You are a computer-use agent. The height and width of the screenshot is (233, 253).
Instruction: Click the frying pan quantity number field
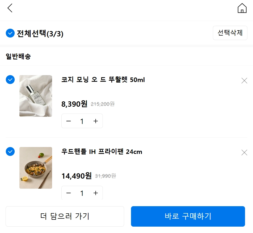click(82, 193)
